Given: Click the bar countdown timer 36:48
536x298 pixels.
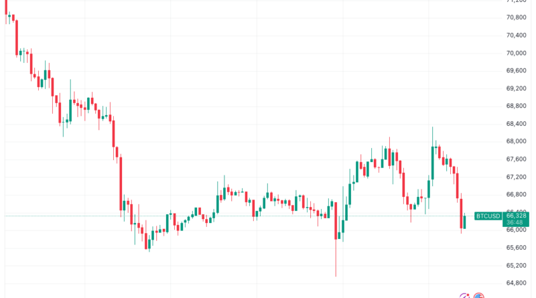Looking at the screenshot, I should [516, 223].
